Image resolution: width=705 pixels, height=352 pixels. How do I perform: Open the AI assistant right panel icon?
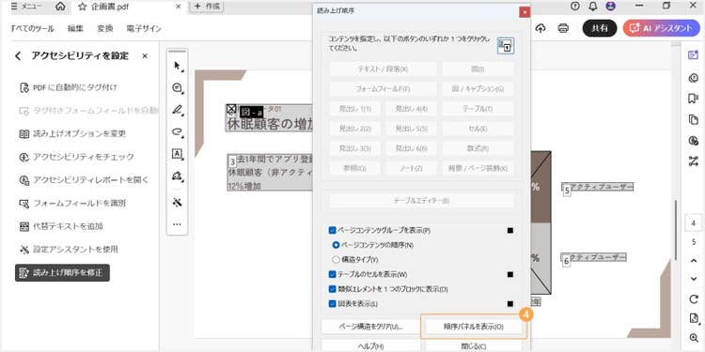693,54
